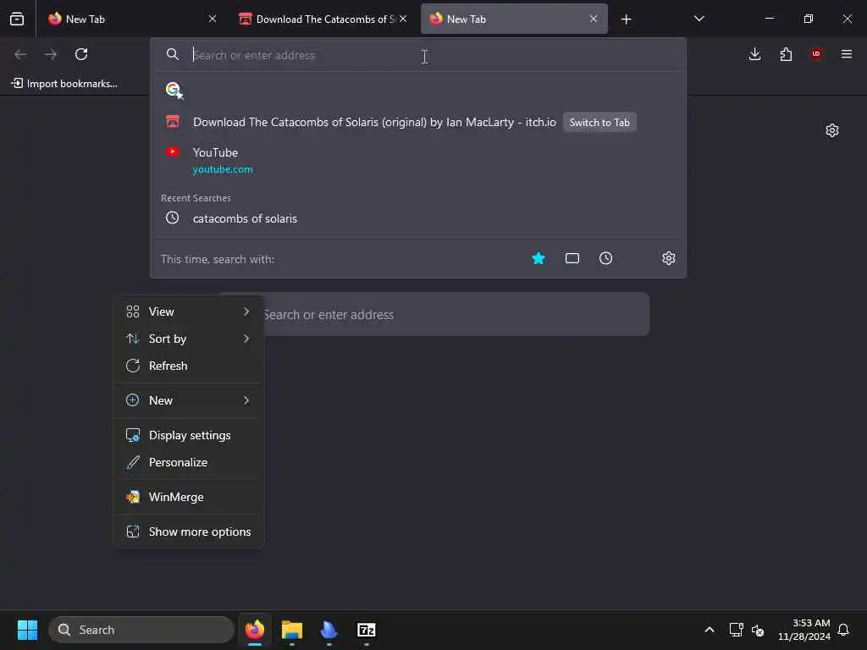Open the blue flame app on taskbar
867x650 pixels.
(x=329, y=630)
